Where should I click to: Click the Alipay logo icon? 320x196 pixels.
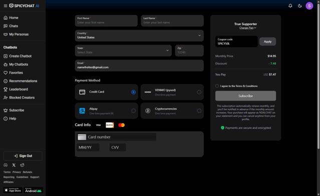[x=82, y=111]
